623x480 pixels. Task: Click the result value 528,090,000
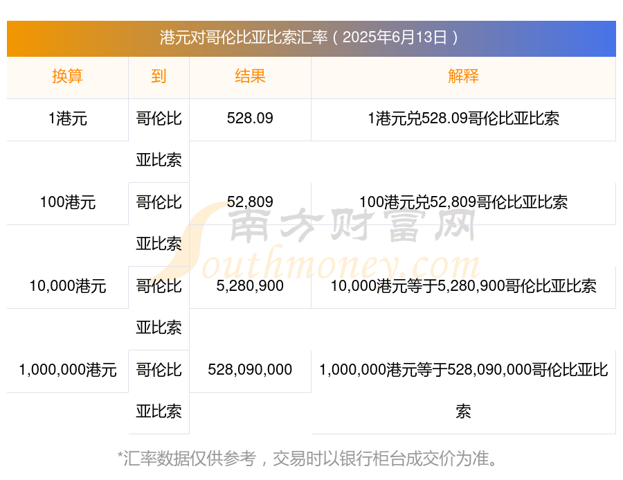250,370
